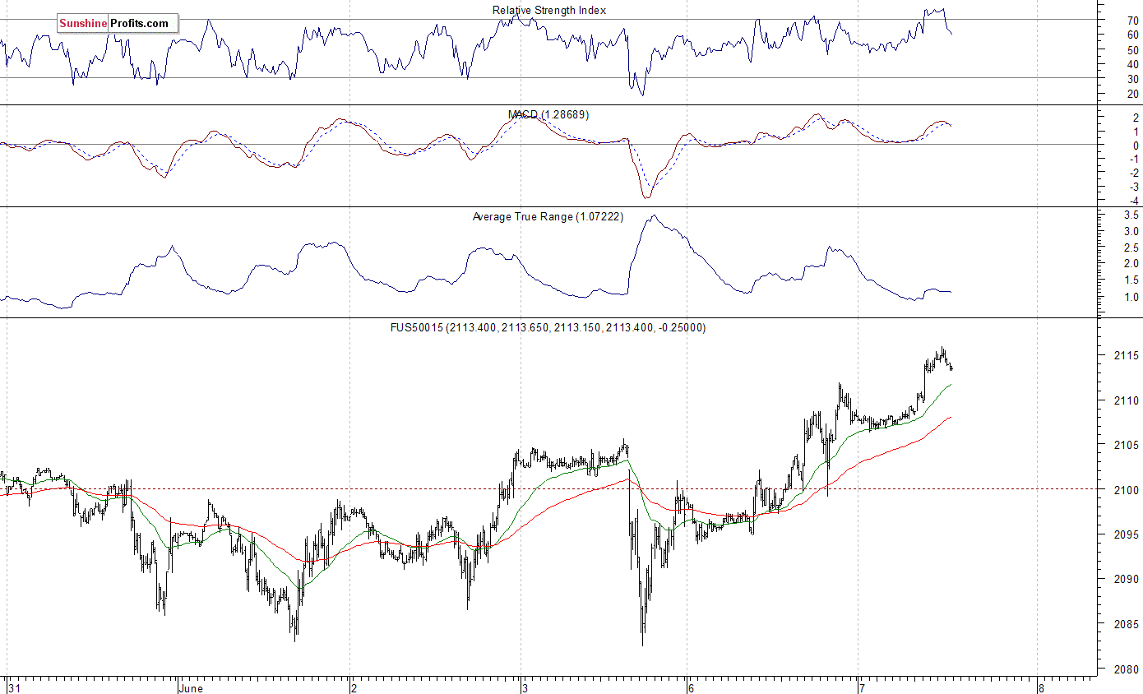Click the FUS50015 price header text

(x=548, y=327)
